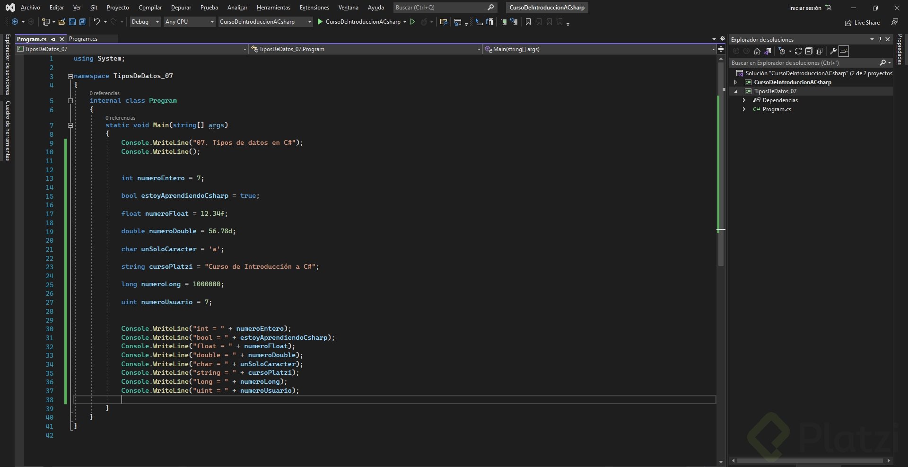Open the Git menu
The image size is (908, 467).
click(x=94, y=8)
